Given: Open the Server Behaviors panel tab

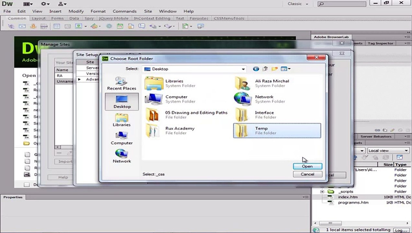Looking at the screenshot, I should pos(376,137).
